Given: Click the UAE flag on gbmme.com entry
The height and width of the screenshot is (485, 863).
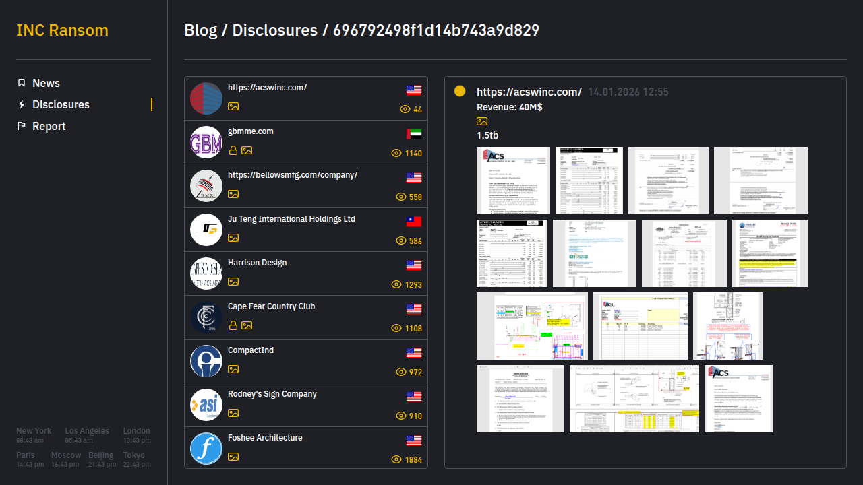Looking at the screenshot, I should pyautogui.click(x=414, y=133).
